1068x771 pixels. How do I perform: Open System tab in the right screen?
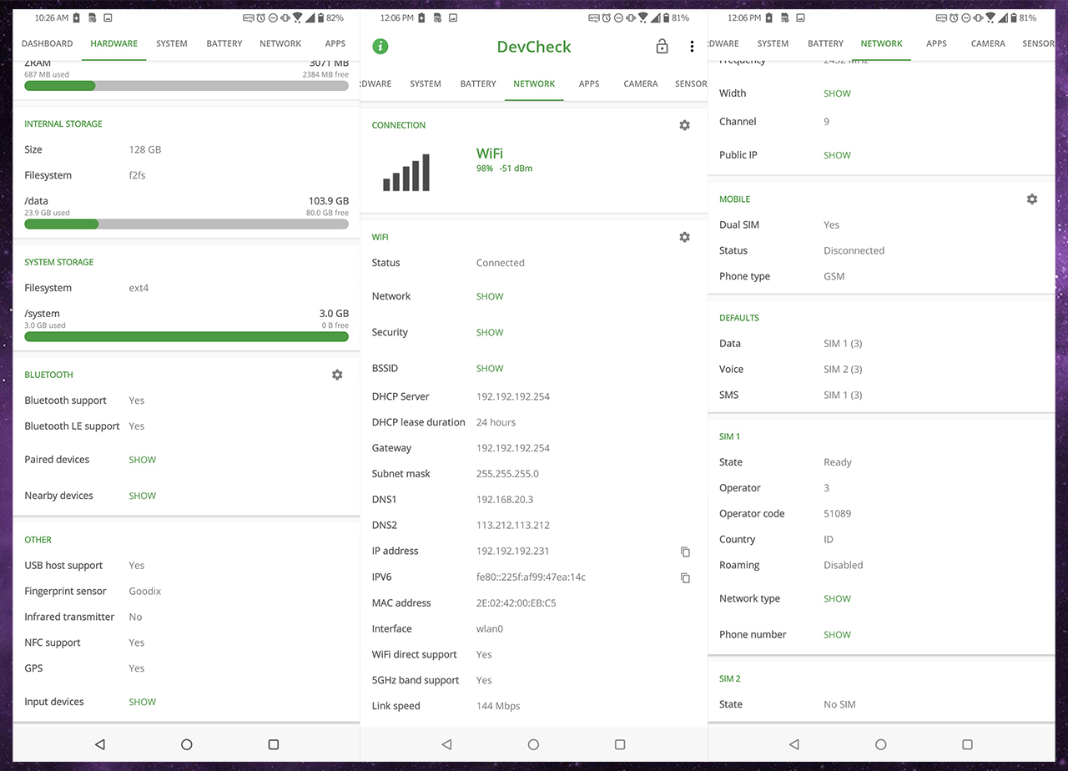[x=773, y=43]
